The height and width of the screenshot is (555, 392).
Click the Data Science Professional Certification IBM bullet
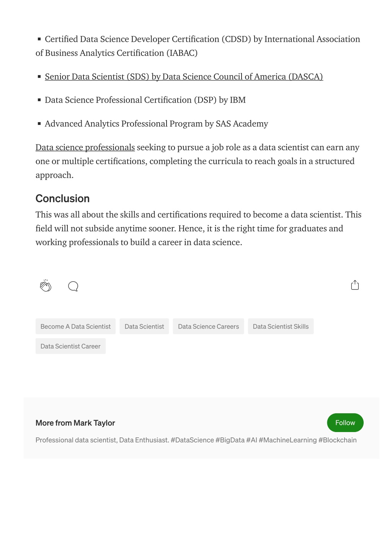tap(145, 100)
